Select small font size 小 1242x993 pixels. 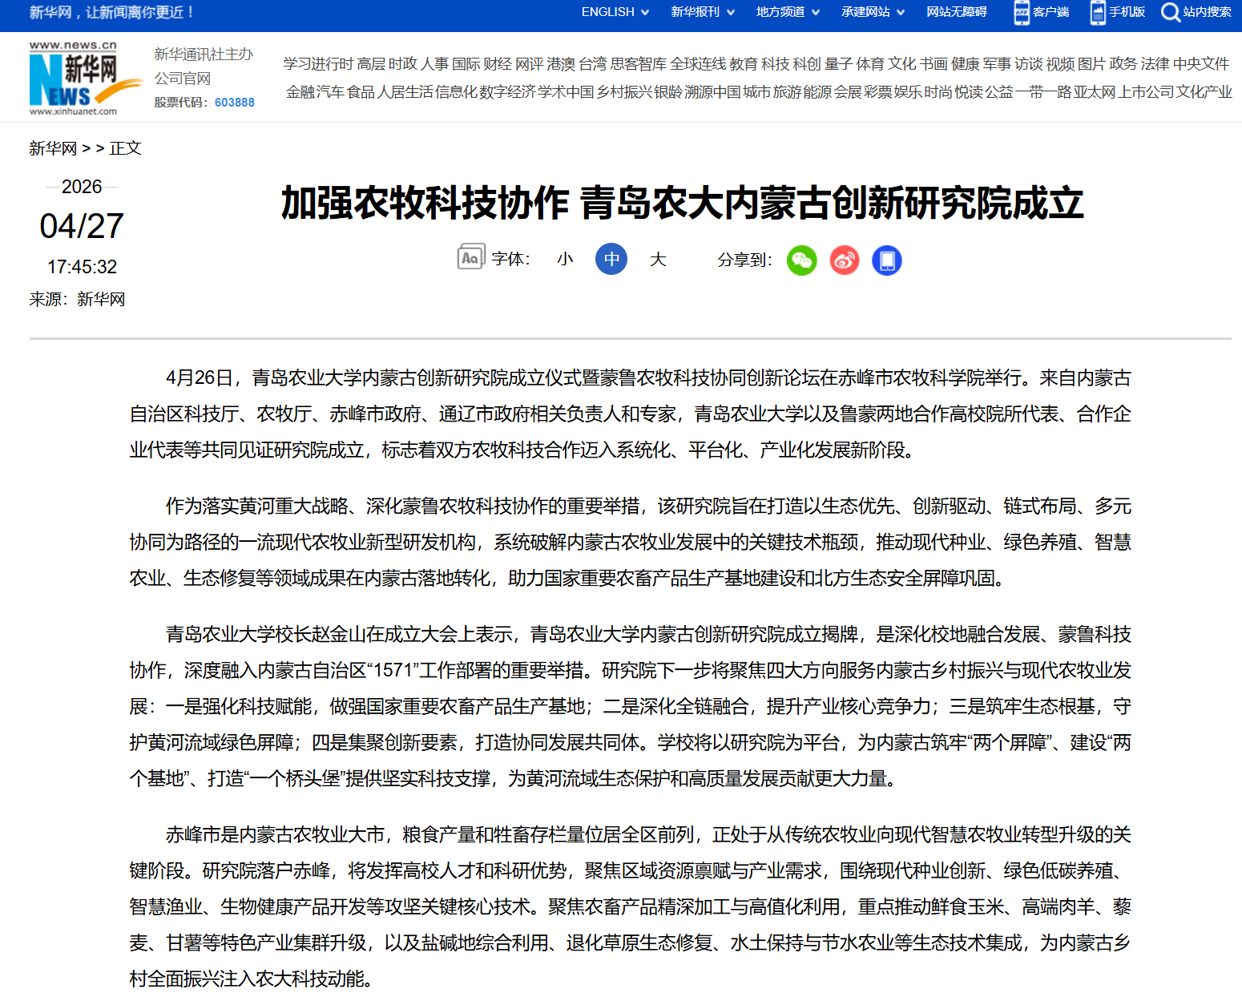pos(565,260)
